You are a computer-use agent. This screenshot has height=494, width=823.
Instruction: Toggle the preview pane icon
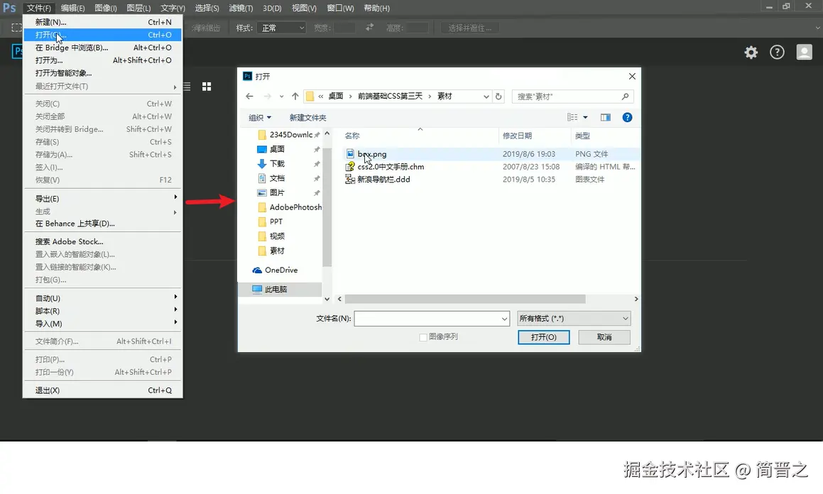pyautogui.click(x=605, y=118)
